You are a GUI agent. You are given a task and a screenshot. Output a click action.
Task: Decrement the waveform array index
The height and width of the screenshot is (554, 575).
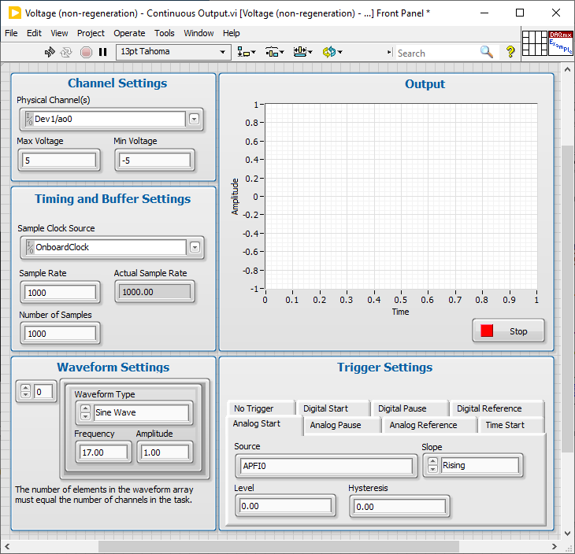[x=25, y=395]
